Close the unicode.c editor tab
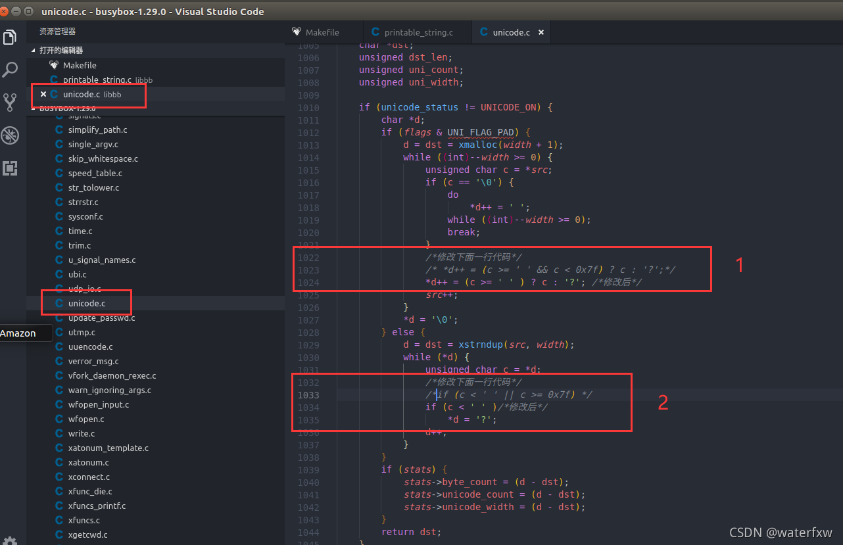This screenshot has height=545, width=843. click(x=541, y=32)
